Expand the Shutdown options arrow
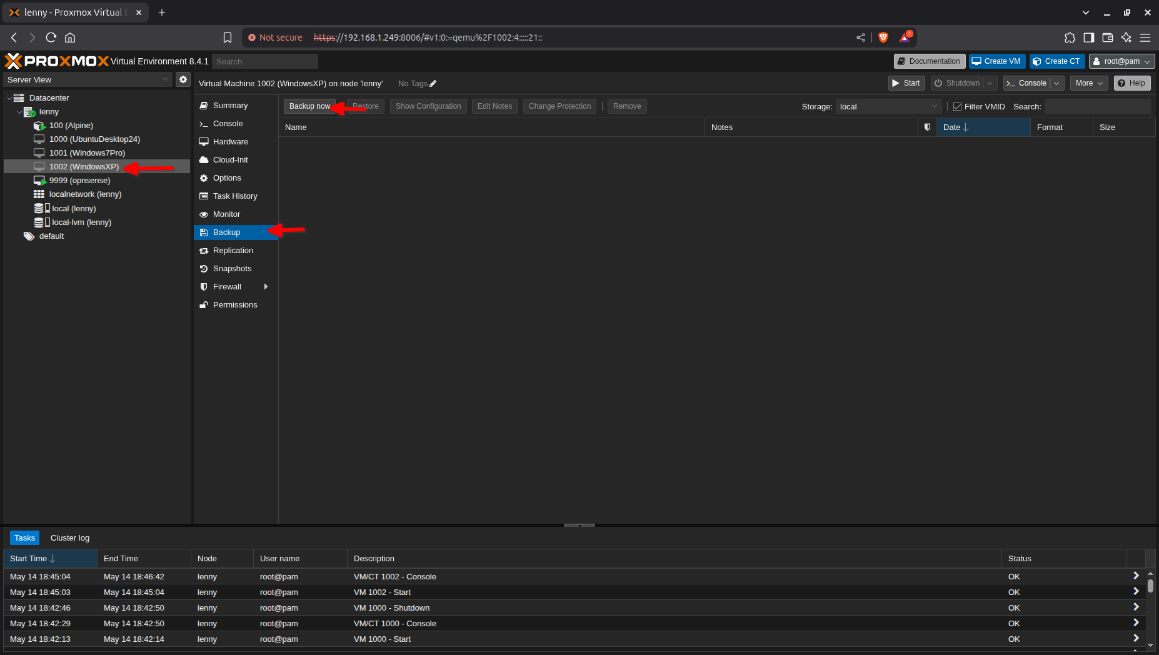The height and width of the screenshot is (655, 1159). 990,83
